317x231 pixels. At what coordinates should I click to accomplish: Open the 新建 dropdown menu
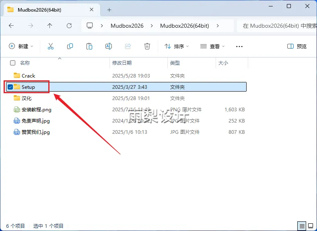[x=21, y=46]
